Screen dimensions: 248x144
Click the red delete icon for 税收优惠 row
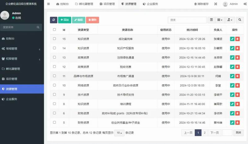[x=237, y=67]
